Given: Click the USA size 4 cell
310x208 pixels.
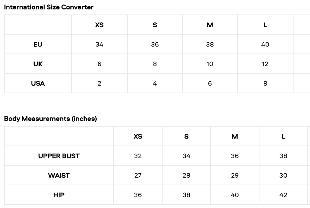Looking at the screenshot, I should (x=155, y=83).
